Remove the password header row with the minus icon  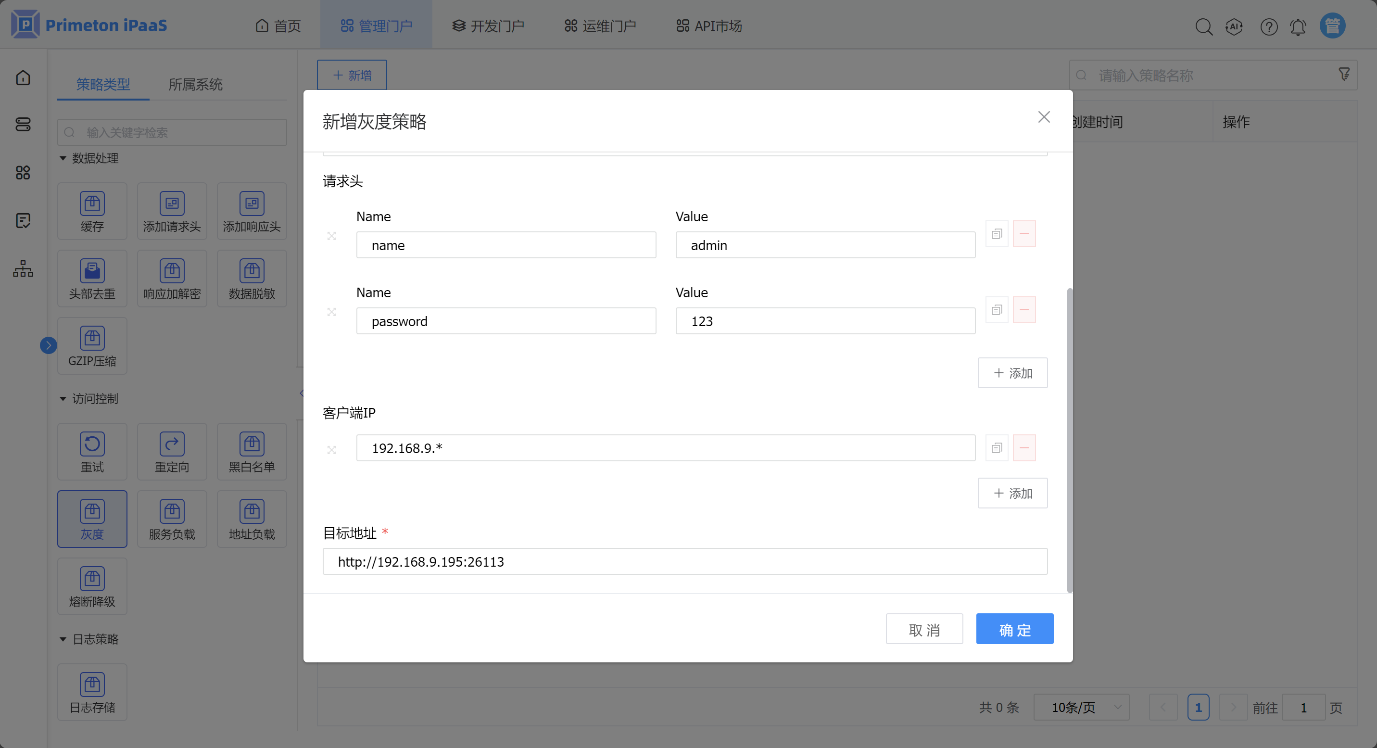click(x=1023, y=310)
